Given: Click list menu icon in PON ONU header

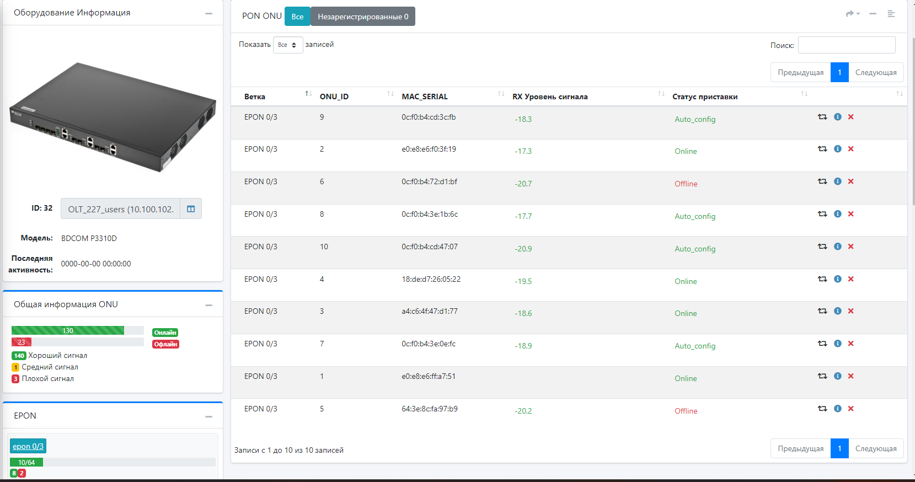Looking at the screenshot, I should pos(891,14).
